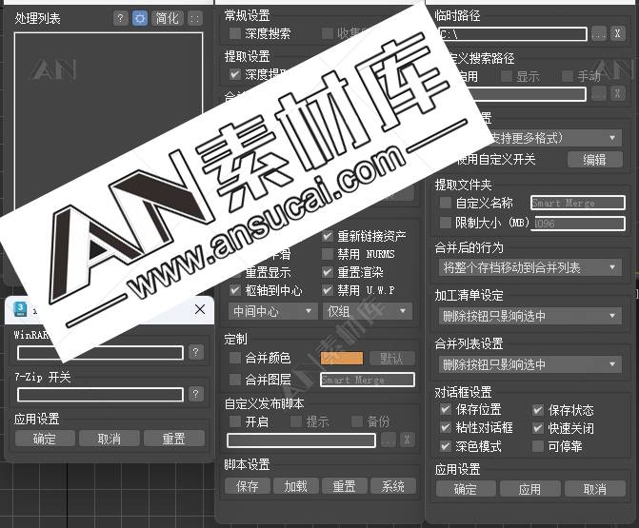Screen dimensions: 639x528
Task: Click the 临时路径 input field
Action: pos(512,34)
